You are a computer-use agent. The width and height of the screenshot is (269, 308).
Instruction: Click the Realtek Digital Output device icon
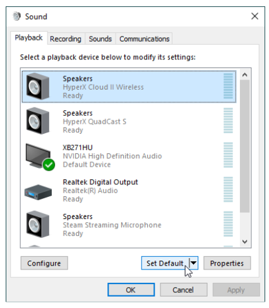pos(38,192)
